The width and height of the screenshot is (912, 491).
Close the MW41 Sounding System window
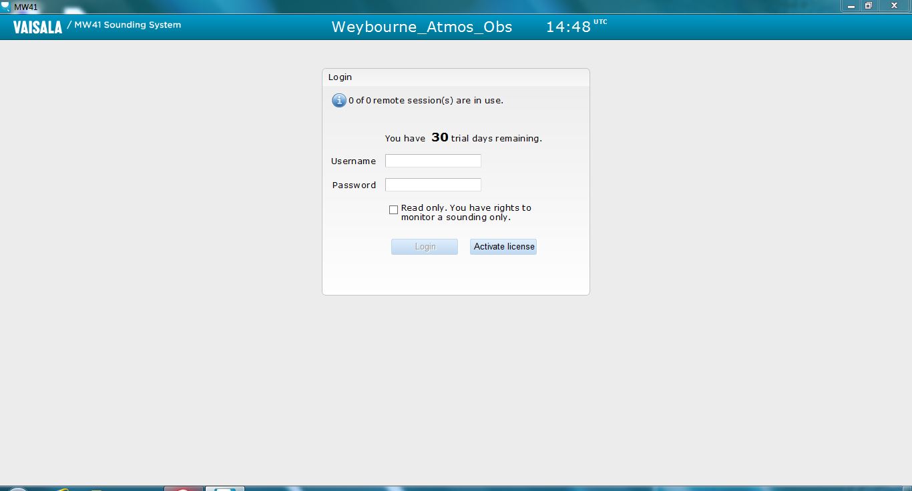(894, 6)
